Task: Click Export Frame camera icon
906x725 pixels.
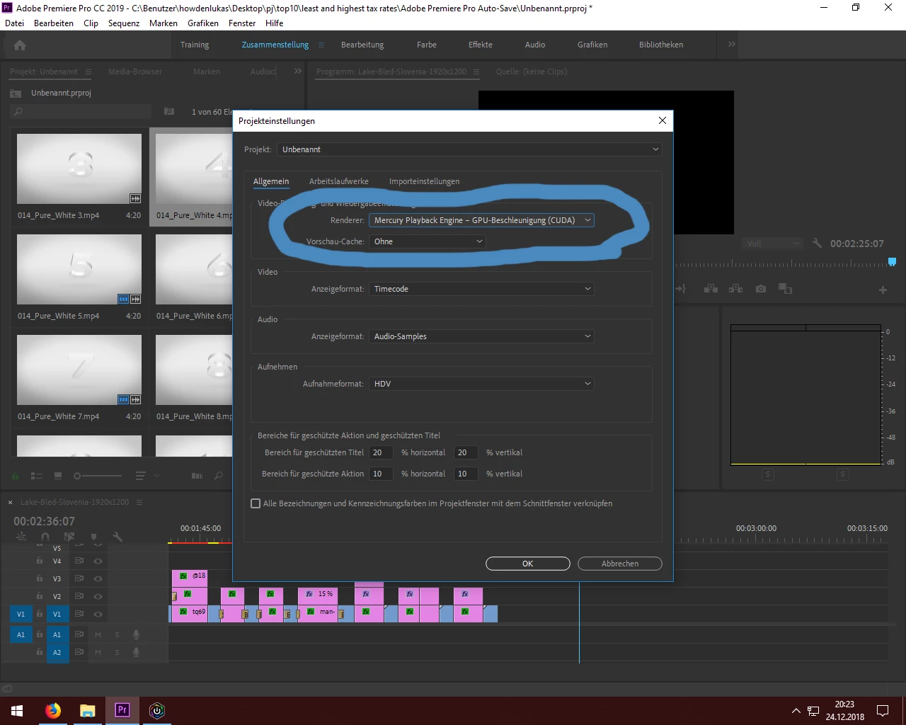Action: coord(761,289)
